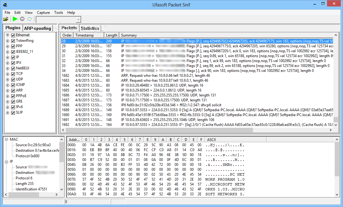Toggle the TCP plugin checkbox

(13, 74)
